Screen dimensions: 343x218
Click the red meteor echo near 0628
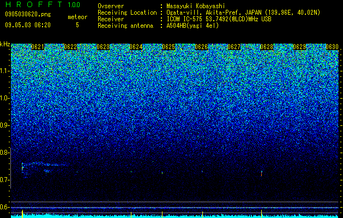tap(261, 174)
